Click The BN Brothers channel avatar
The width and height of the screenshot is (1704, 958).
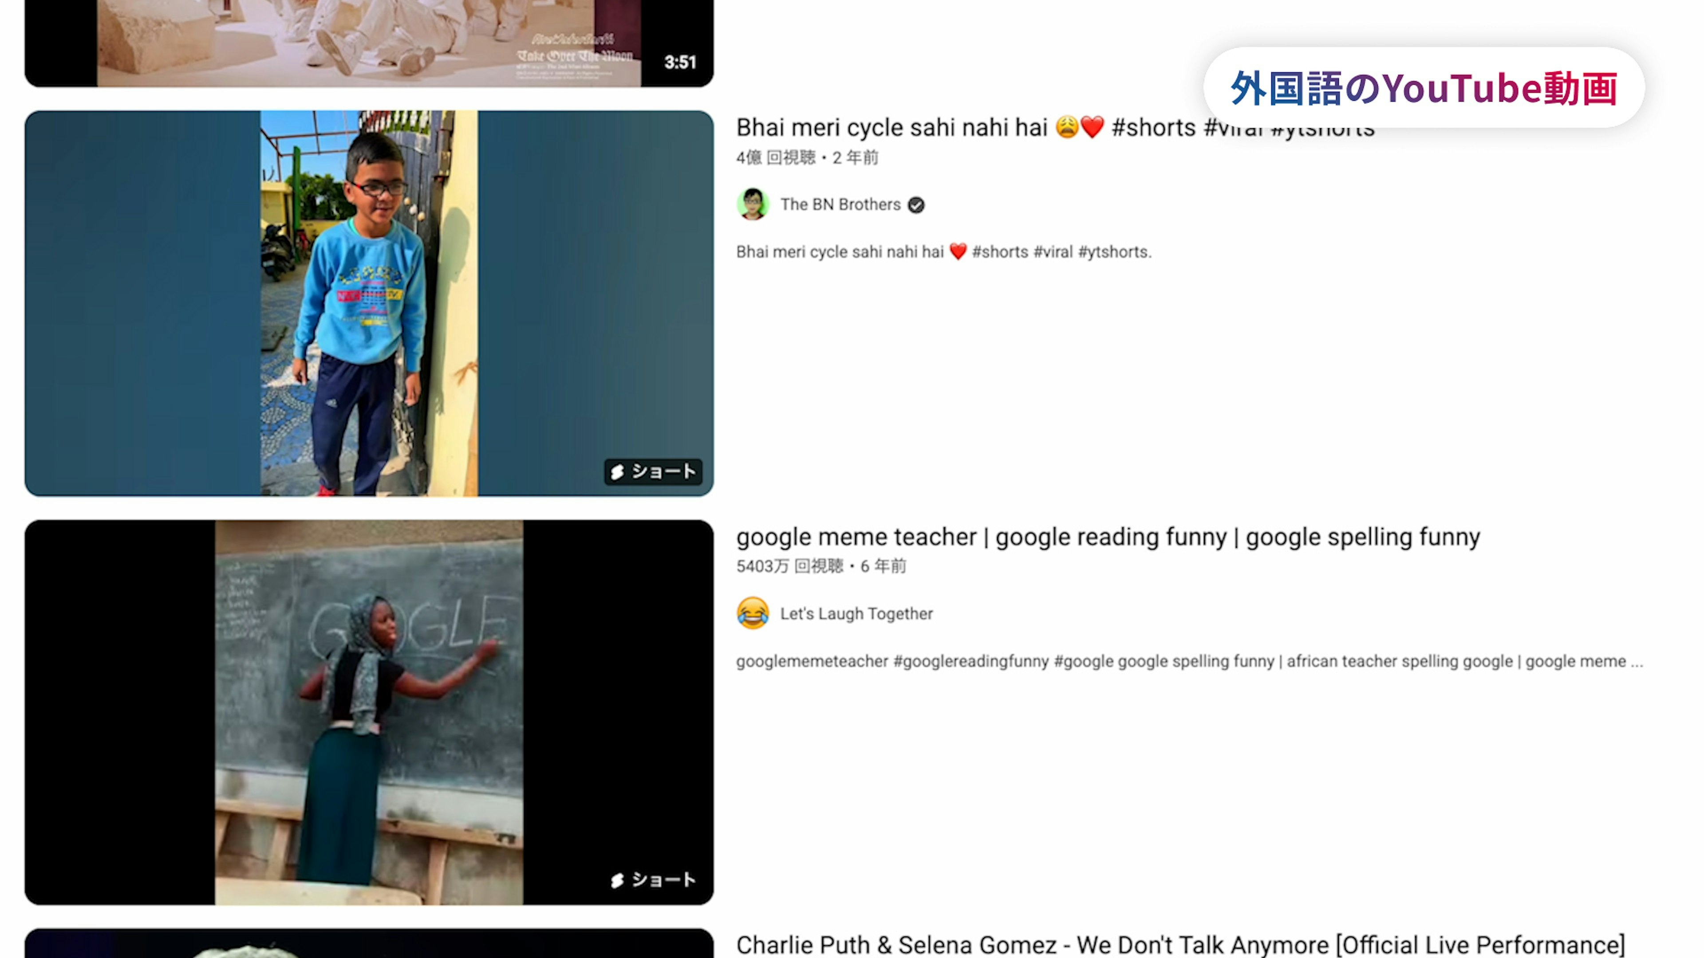753,204
